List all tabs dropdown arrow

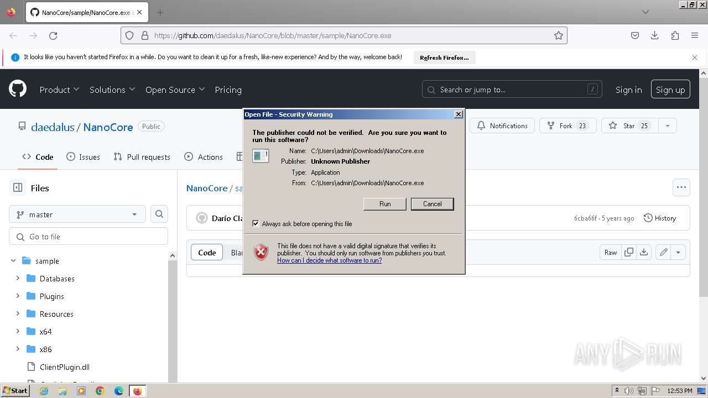(x=645, y=12)
